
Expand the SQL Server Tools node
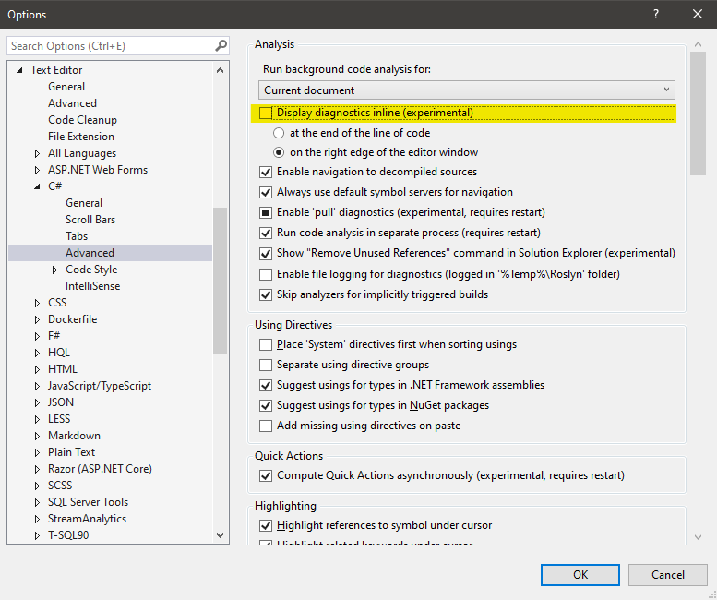click(37, 502)
